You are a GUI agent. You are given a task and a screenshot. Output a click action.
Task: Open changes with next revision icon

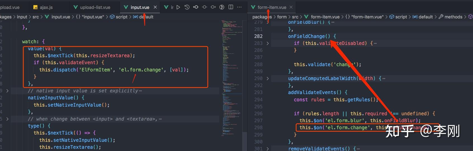213,7
